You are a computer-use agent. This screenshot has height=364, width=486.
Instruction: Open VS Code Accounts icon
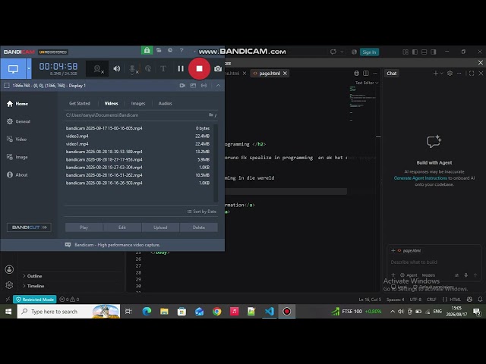click(x=9, y=270)
